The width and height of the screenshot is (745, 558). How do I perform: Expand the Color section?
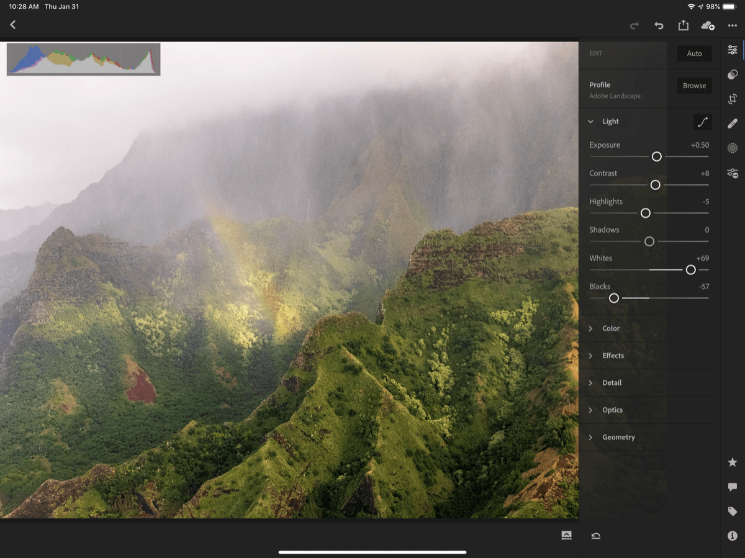coord(611,328)
